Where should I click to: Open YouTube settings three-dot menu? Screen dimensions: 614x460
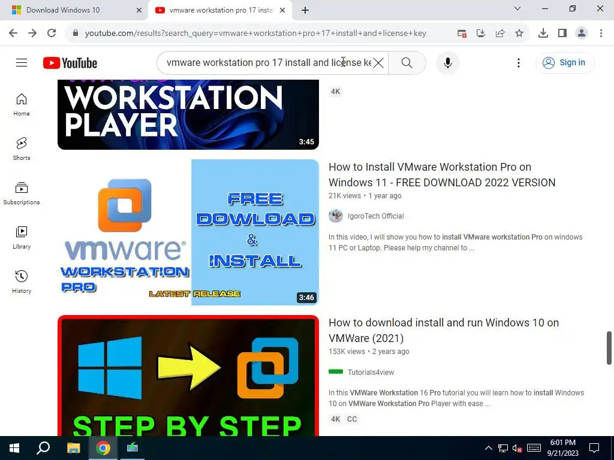click(x=519, y=62)
